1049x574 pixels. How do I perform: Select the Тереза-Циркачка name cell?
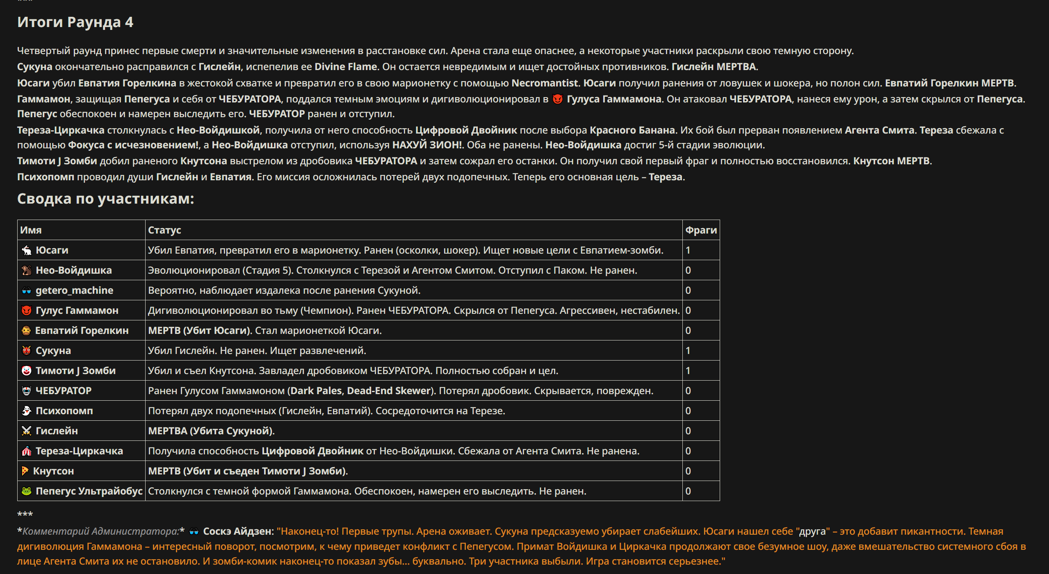(81, 451)
